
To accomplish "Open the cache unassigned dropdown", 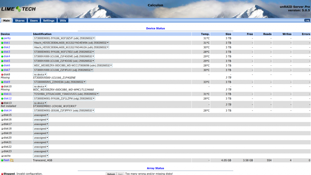I will [41, 156].
